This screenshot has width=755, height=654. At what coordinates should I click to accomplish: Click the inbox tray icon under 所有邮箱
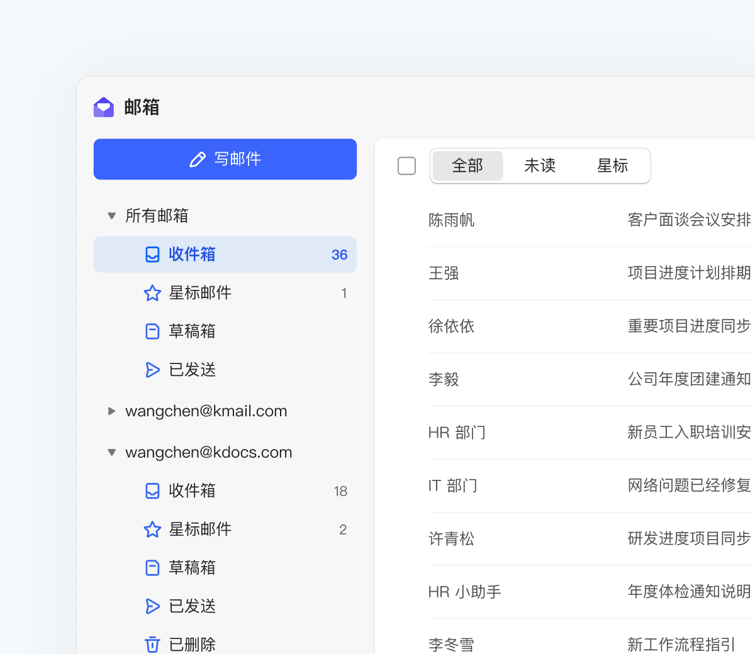click(152, 254)
